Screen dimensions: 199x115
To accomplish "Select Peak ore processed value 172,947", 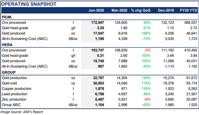I will coord(98,23).
